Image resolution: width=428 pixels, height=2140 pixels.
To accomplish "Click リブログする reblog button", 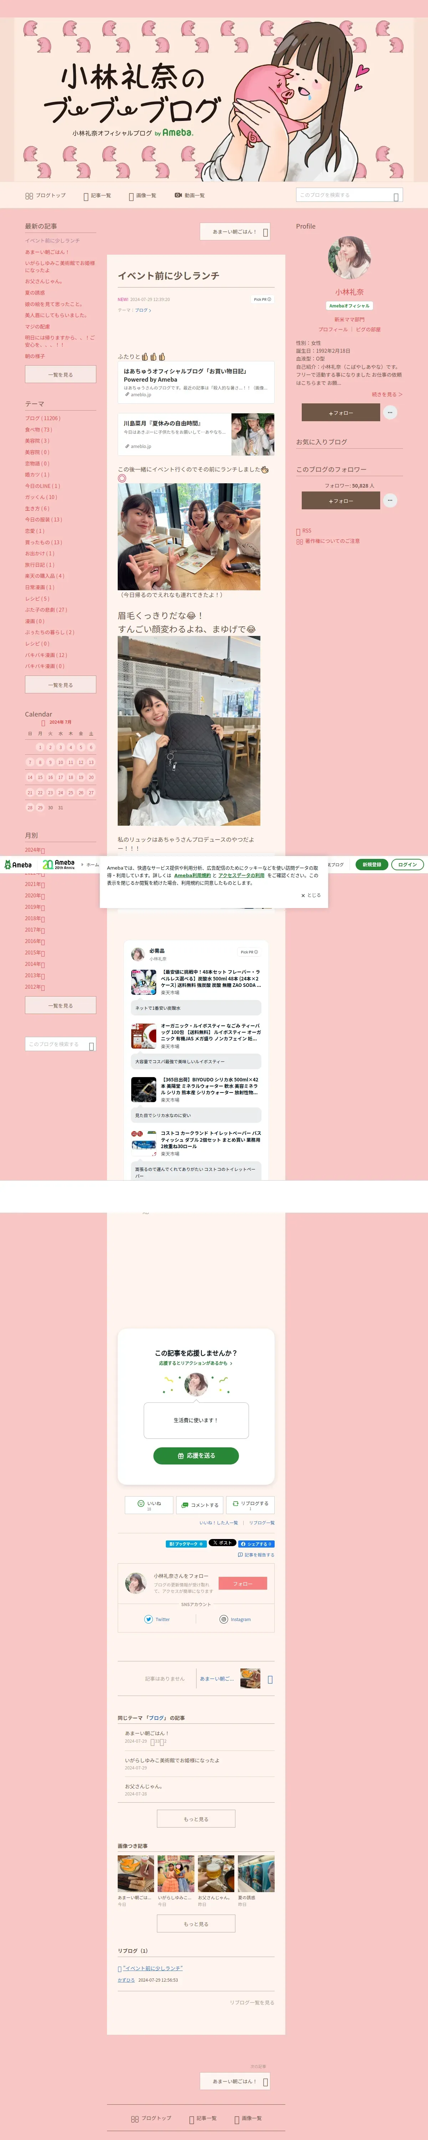I will click(x=250, y=1504).
